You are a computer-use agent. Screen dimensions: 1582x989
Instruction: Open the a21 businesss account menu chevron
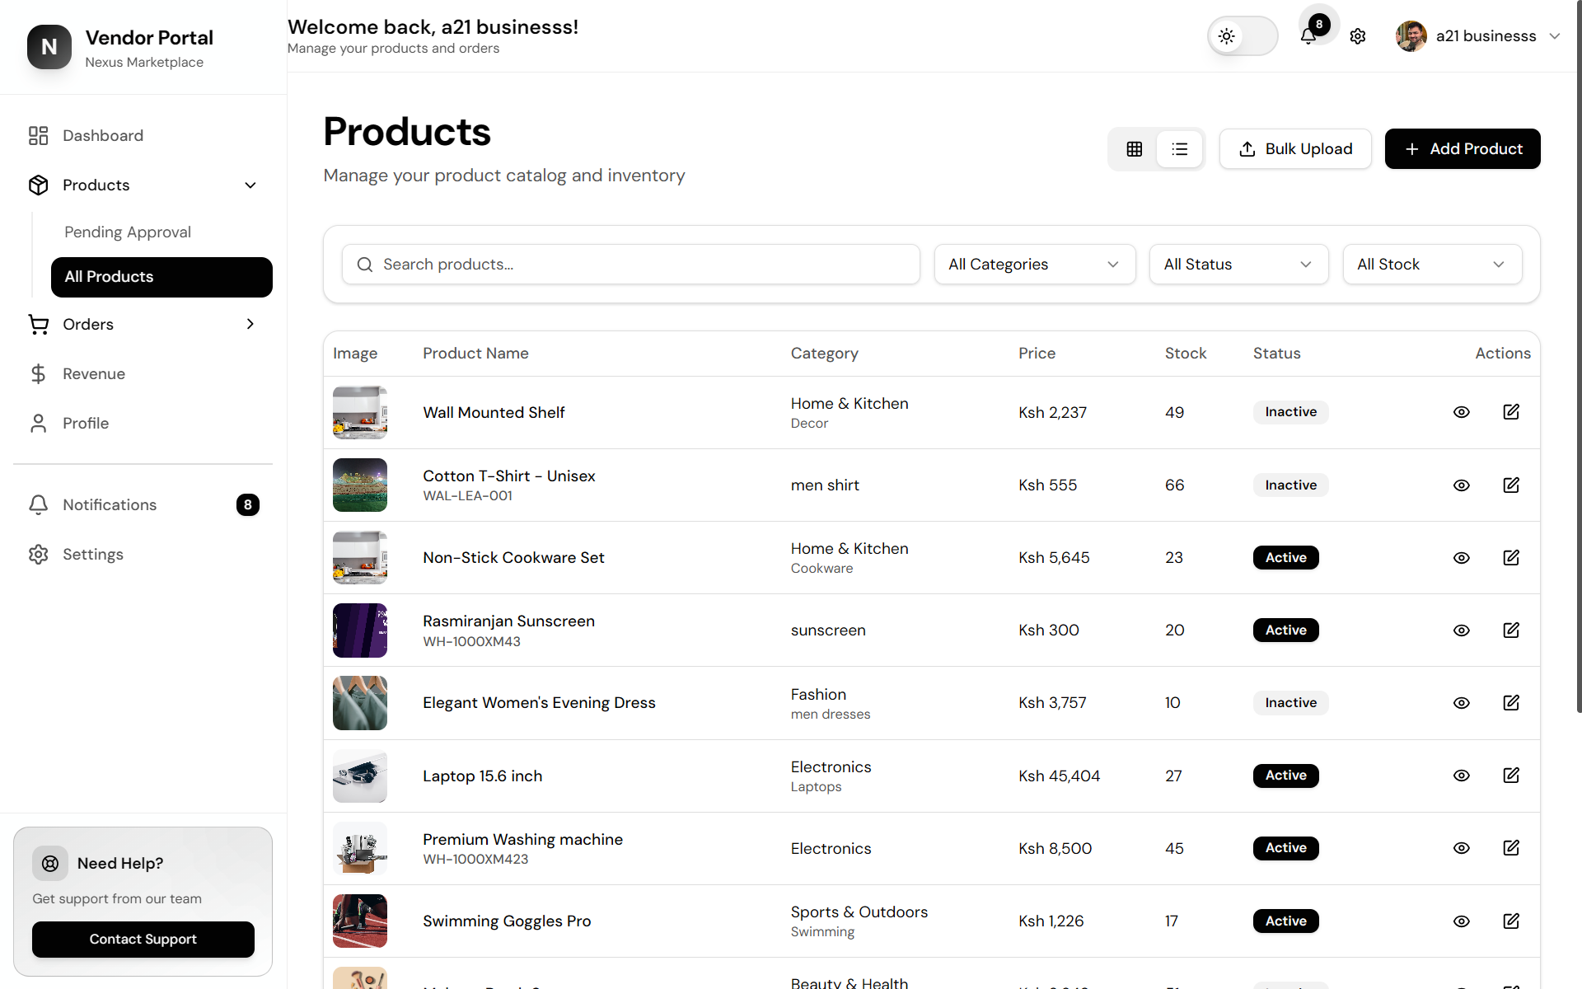pyautogui.click(x=1555, y=36)
